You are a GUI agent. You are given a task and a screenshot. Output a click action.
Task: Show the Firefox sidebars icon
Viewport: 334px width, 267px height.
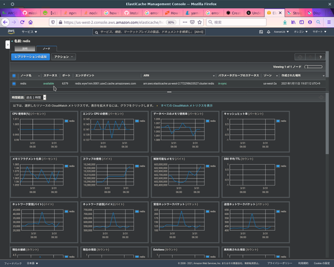click(301, 22)
